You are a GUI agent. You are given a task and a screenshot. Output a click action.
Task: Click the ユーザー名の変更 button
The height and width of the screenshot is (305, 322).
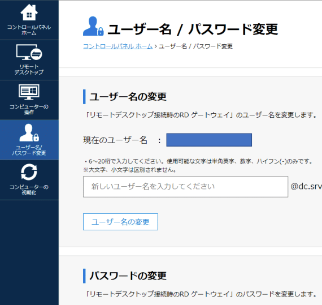click(120, 222)
